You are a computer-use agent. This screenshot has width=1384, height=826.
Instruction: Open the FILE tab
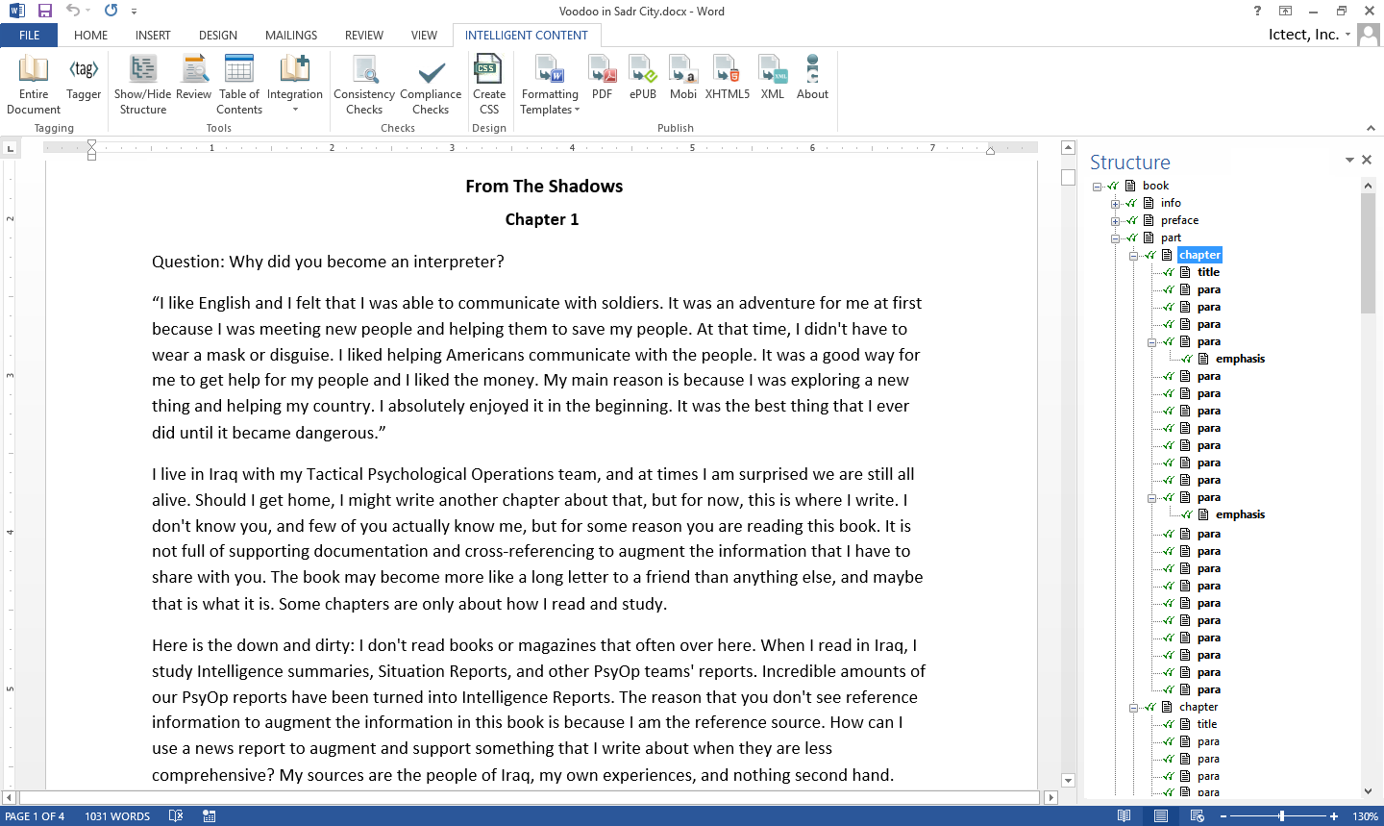tap(30, 36)
